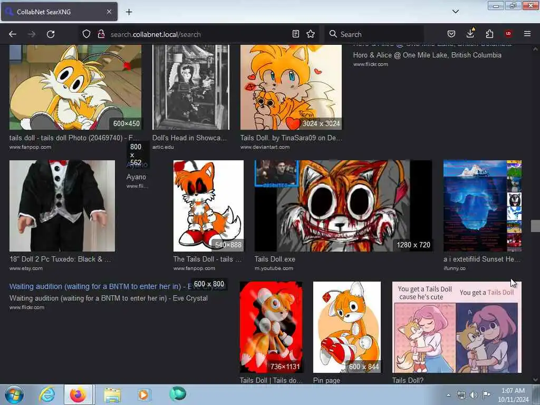Launch Internet Explorer from taskbar
The height and width of the screenshot is (405, 540).
coord(47,394)
